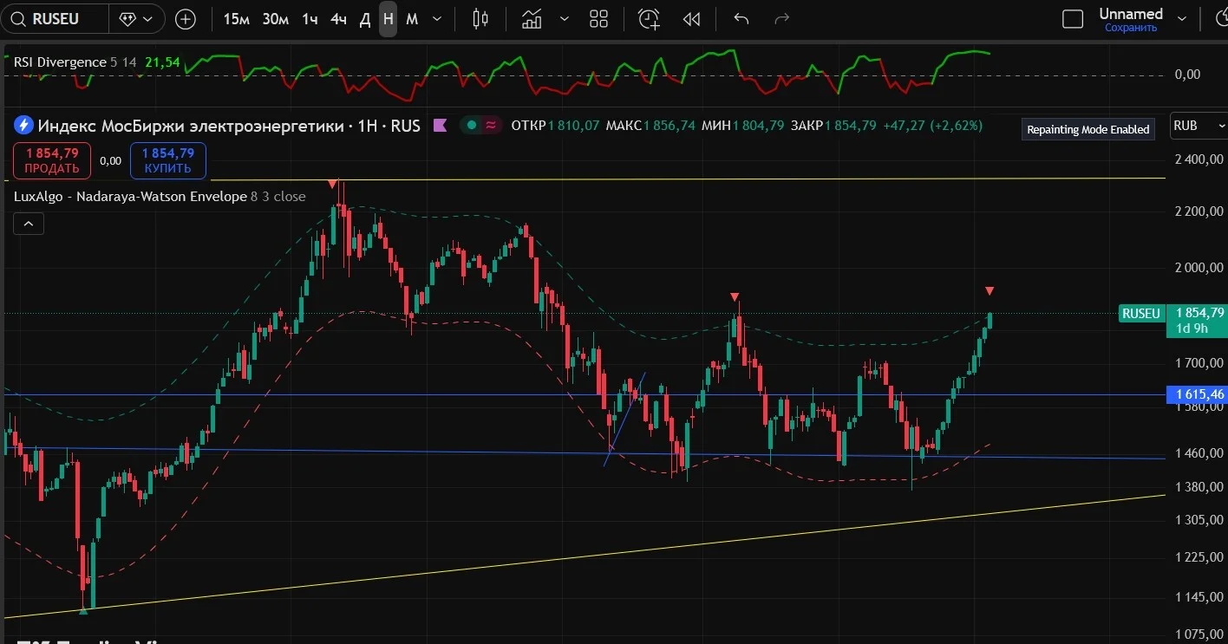Click the red ПРОДАТЬ sell button

(52, 160)
